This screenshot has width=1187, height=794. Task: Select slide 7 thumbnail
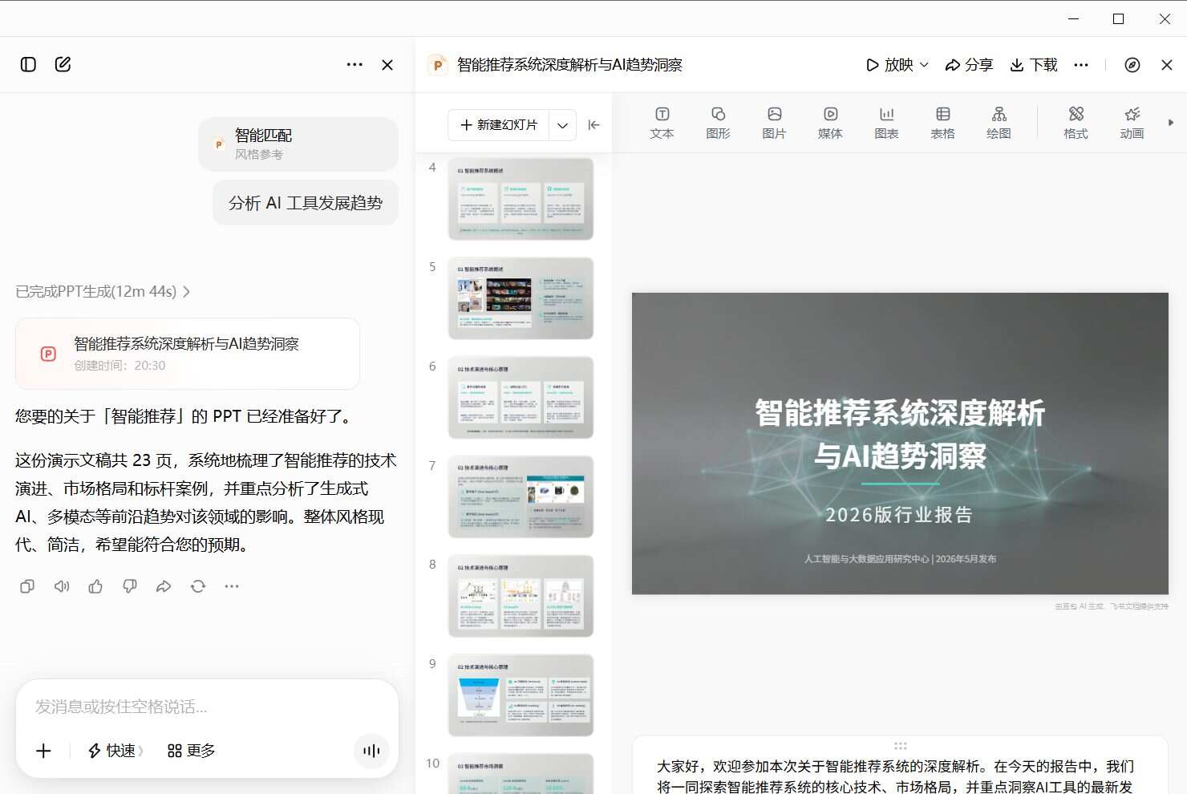(x=521, y=497)
